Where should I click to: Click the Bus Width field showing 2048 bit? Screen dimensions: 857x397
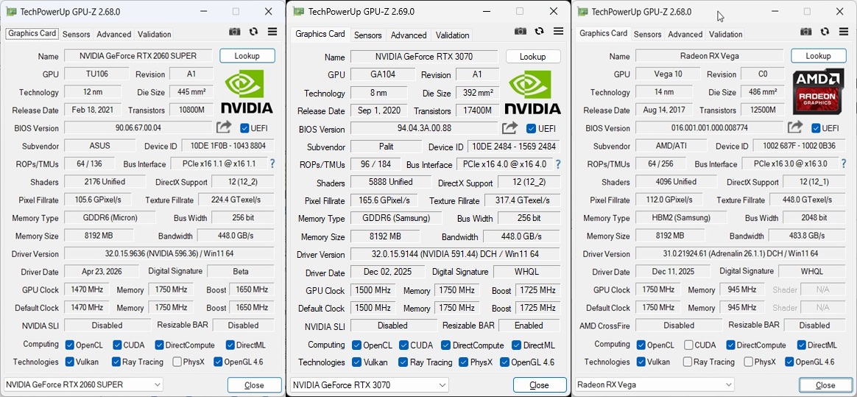pyautogui.click(x=814, y=217)
